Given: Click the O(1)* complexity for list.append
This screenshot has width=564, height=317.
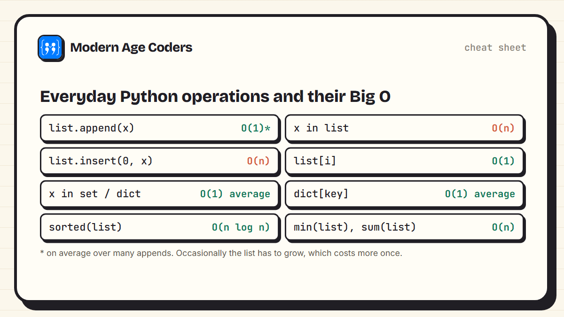Looking at the screenshot, I should [x=256, y=128].
